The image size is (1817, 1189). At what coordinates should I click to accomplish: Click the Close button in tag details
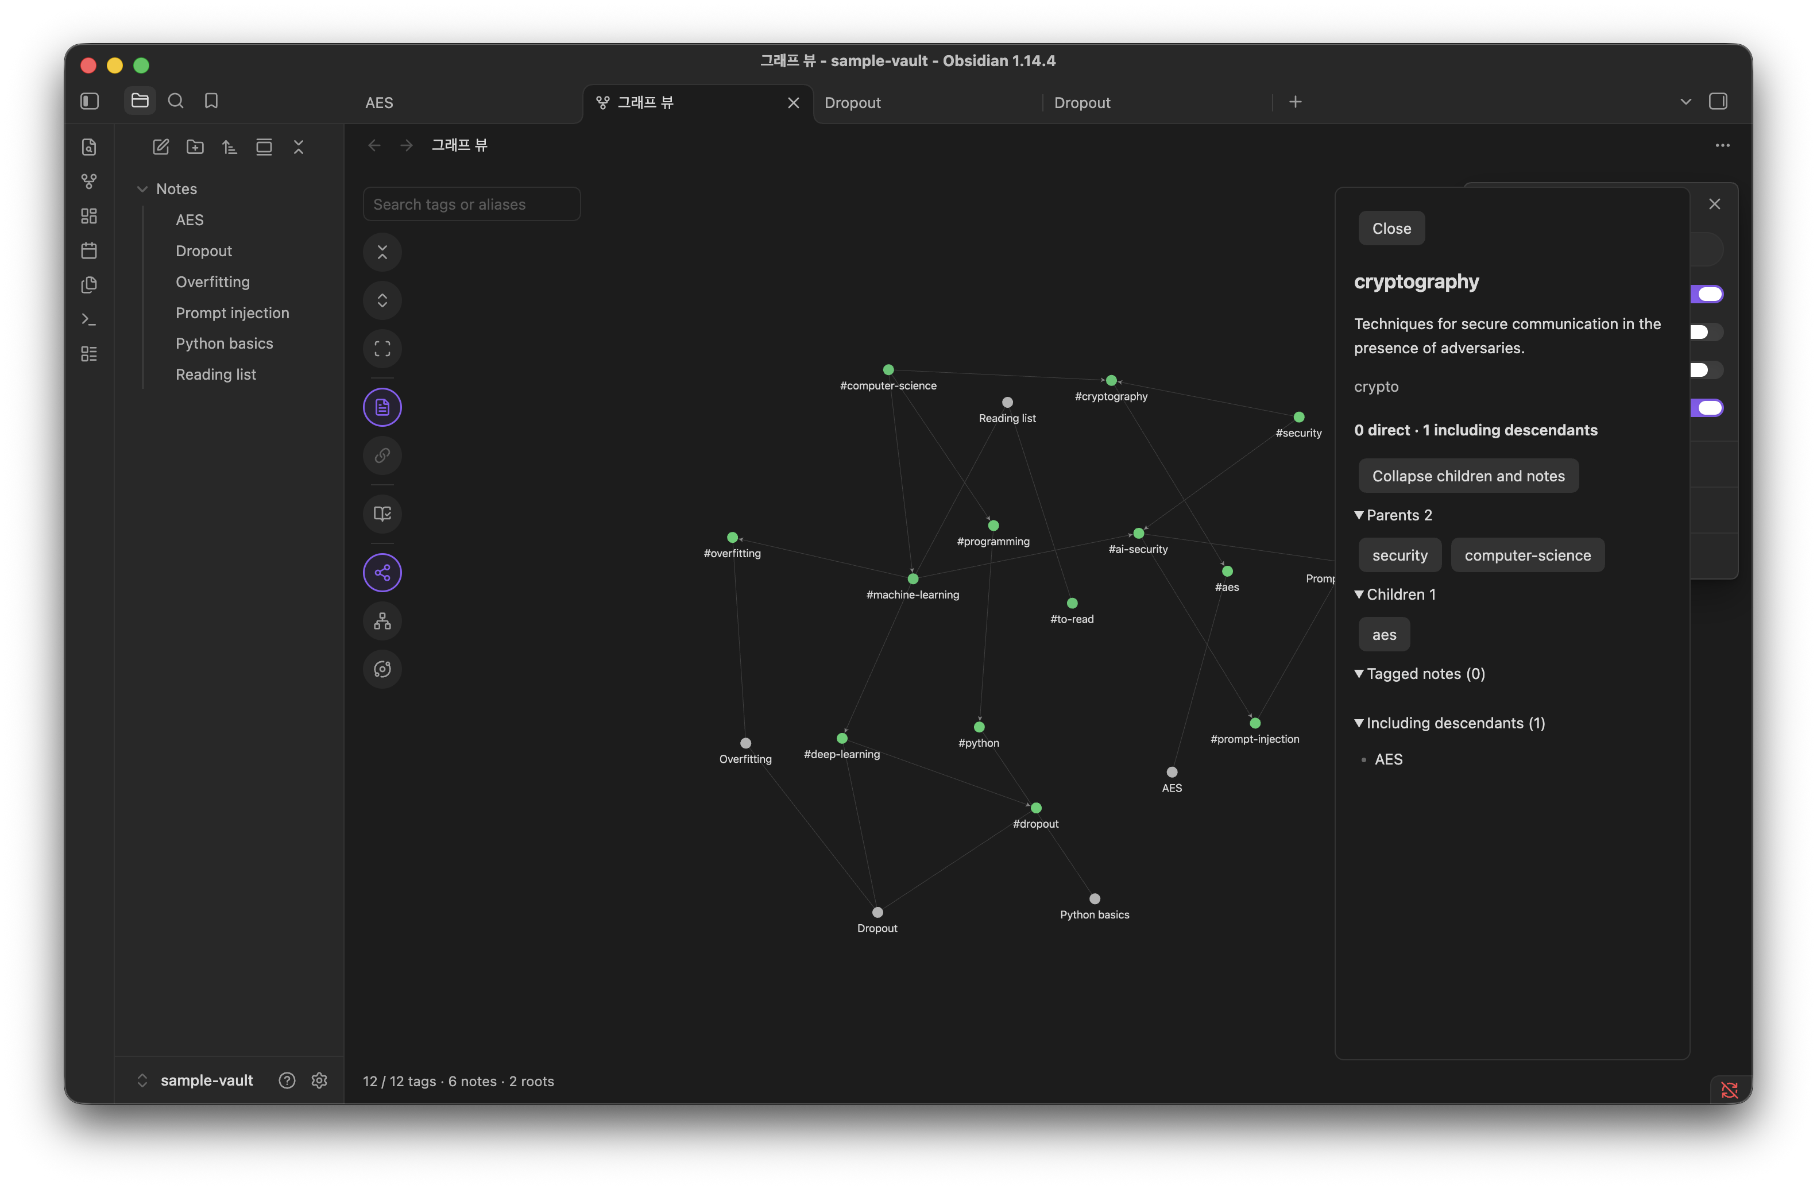[1391, 229]
